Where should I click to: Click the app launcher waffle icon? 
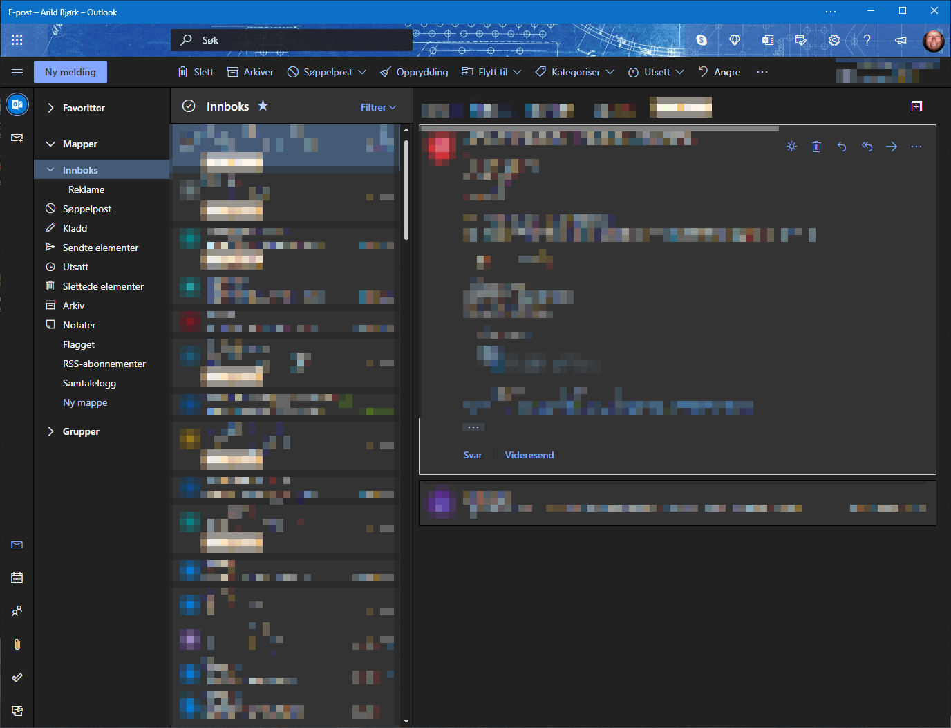(17, 40)
